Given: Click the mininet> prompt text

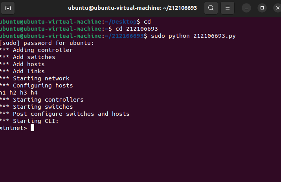Looking at the screenshot, I should click(x=14, y=128).
